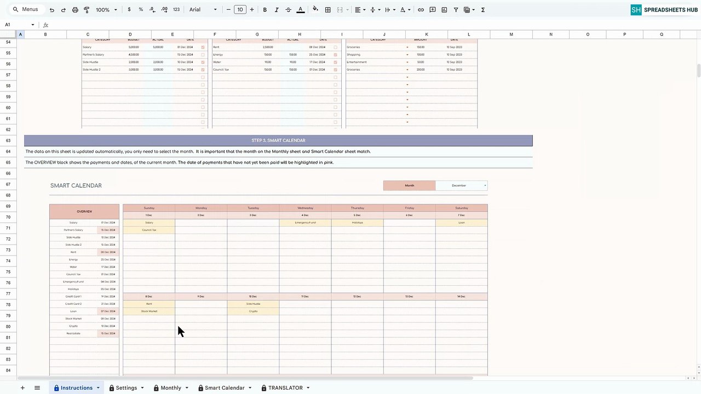
Task: Select the Instructions sheet tab
Action: click(77, 388)
